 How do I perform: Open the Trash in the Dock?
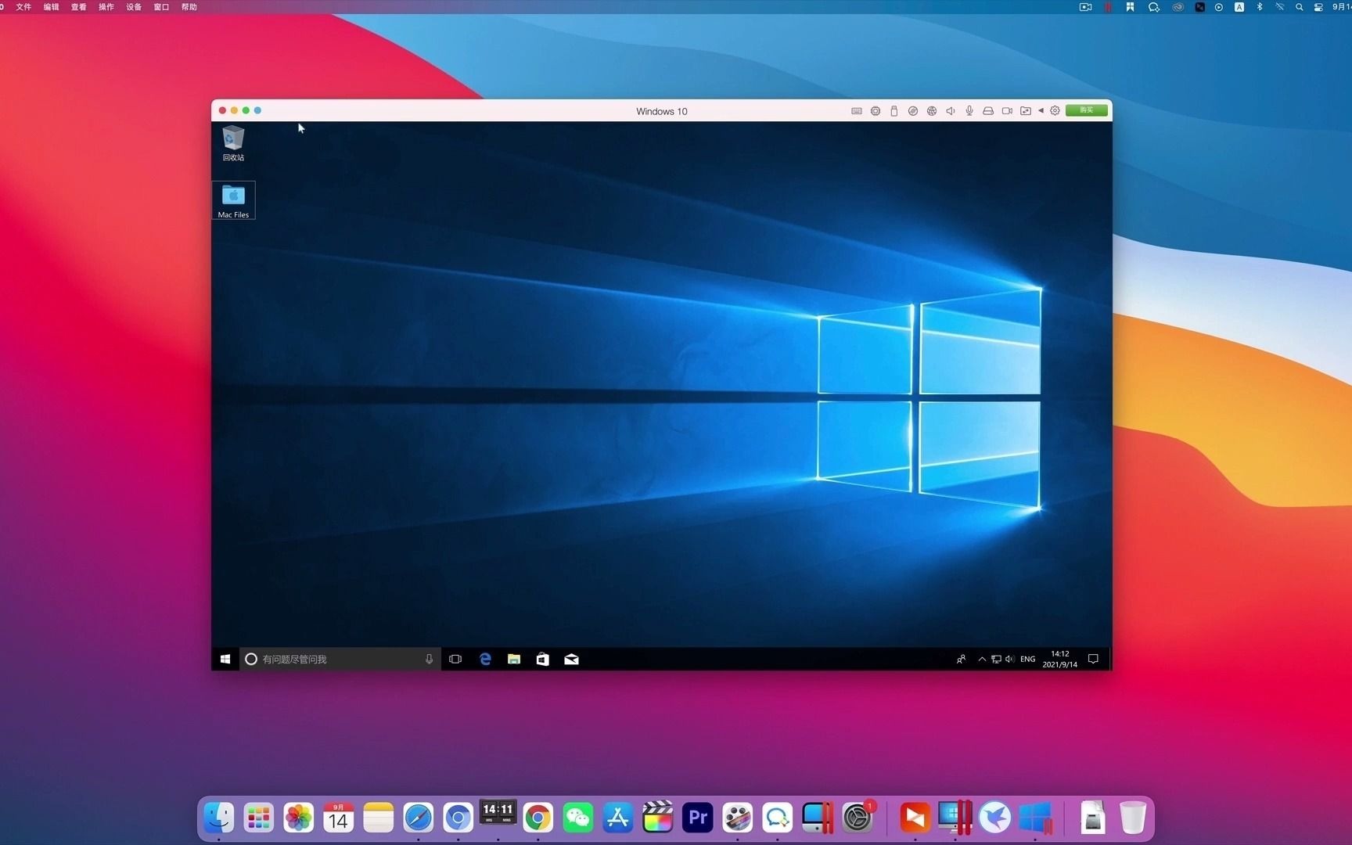click(x=1133, y=818)
